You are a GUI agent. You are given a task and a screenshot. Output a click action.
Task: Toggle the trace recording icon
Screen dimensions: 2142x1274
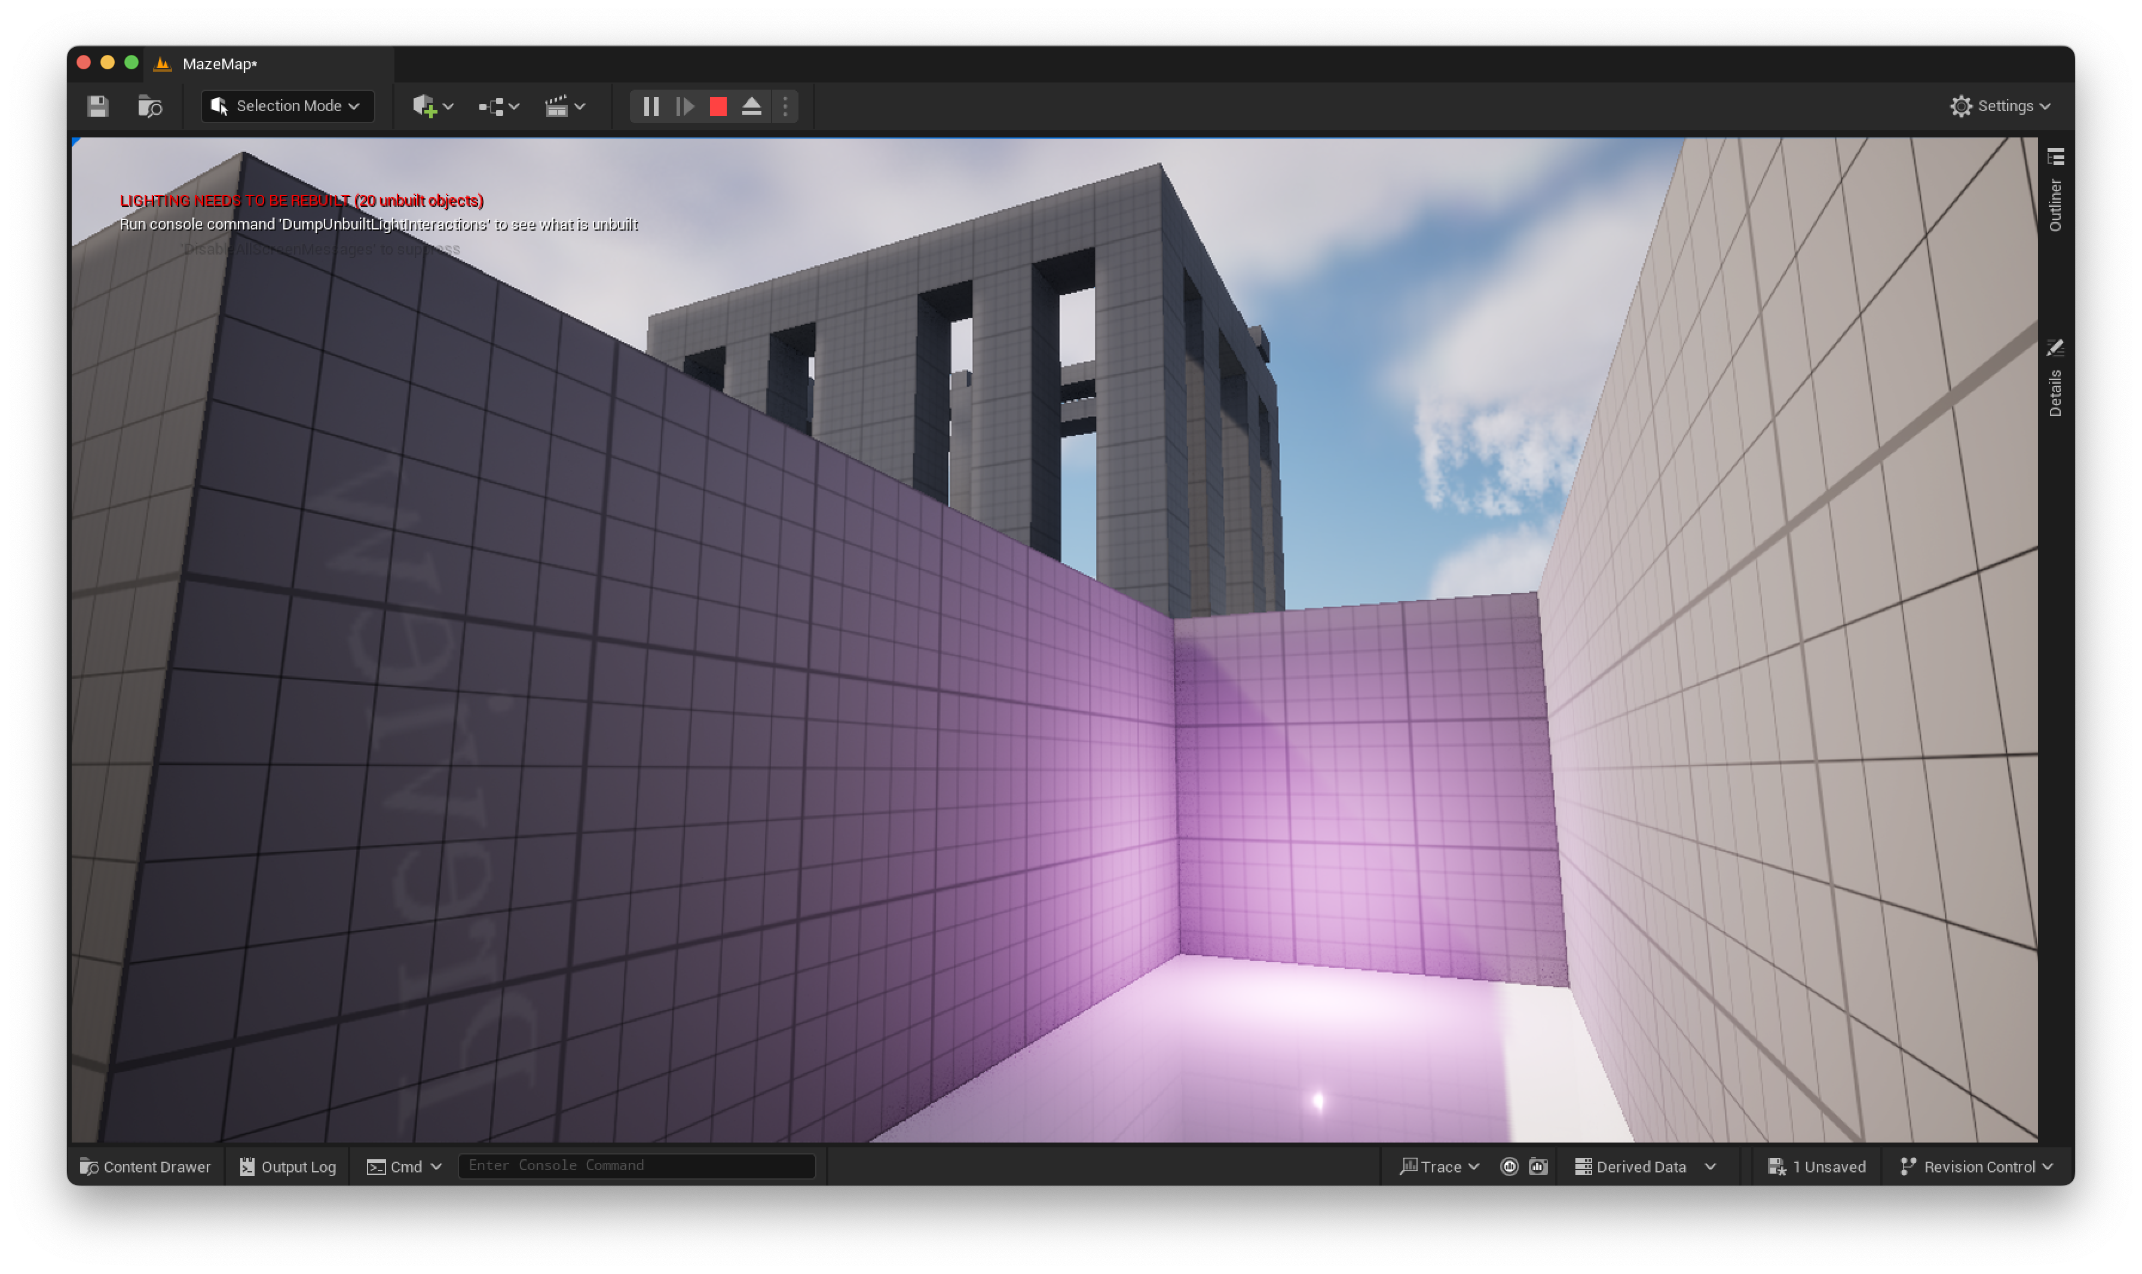pyautogui.click(x=1509, y=1166)
